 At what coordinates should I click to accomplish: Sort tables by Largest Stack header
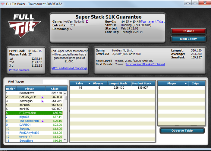click(x=119, y=83)
